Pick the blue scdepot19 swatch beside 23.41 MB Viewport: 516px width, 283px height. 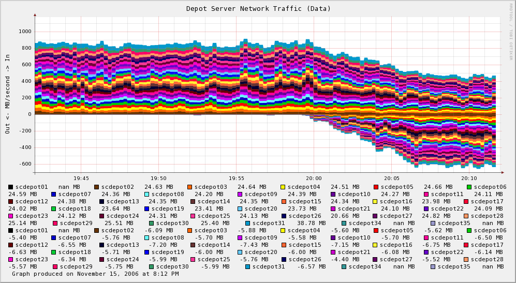[x=147, y=208]
